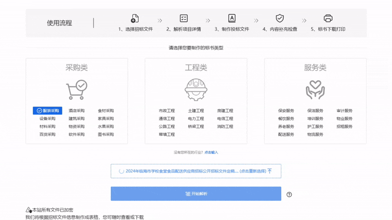
Task: Click the document icon above step 3
Action: click(232, 18)
